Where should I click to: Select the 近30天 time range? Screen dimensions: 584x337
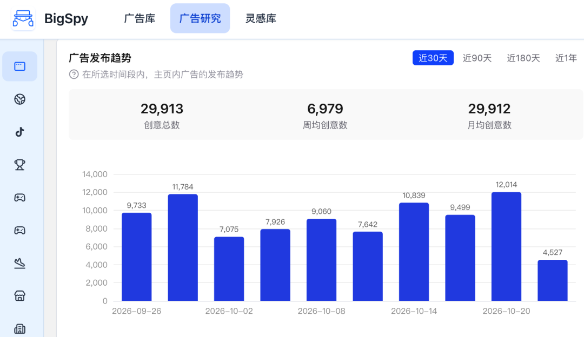point(433,58)
